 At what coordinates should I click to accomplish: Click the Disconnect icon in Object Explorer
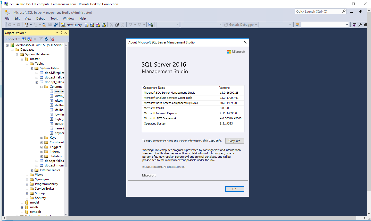29,39
